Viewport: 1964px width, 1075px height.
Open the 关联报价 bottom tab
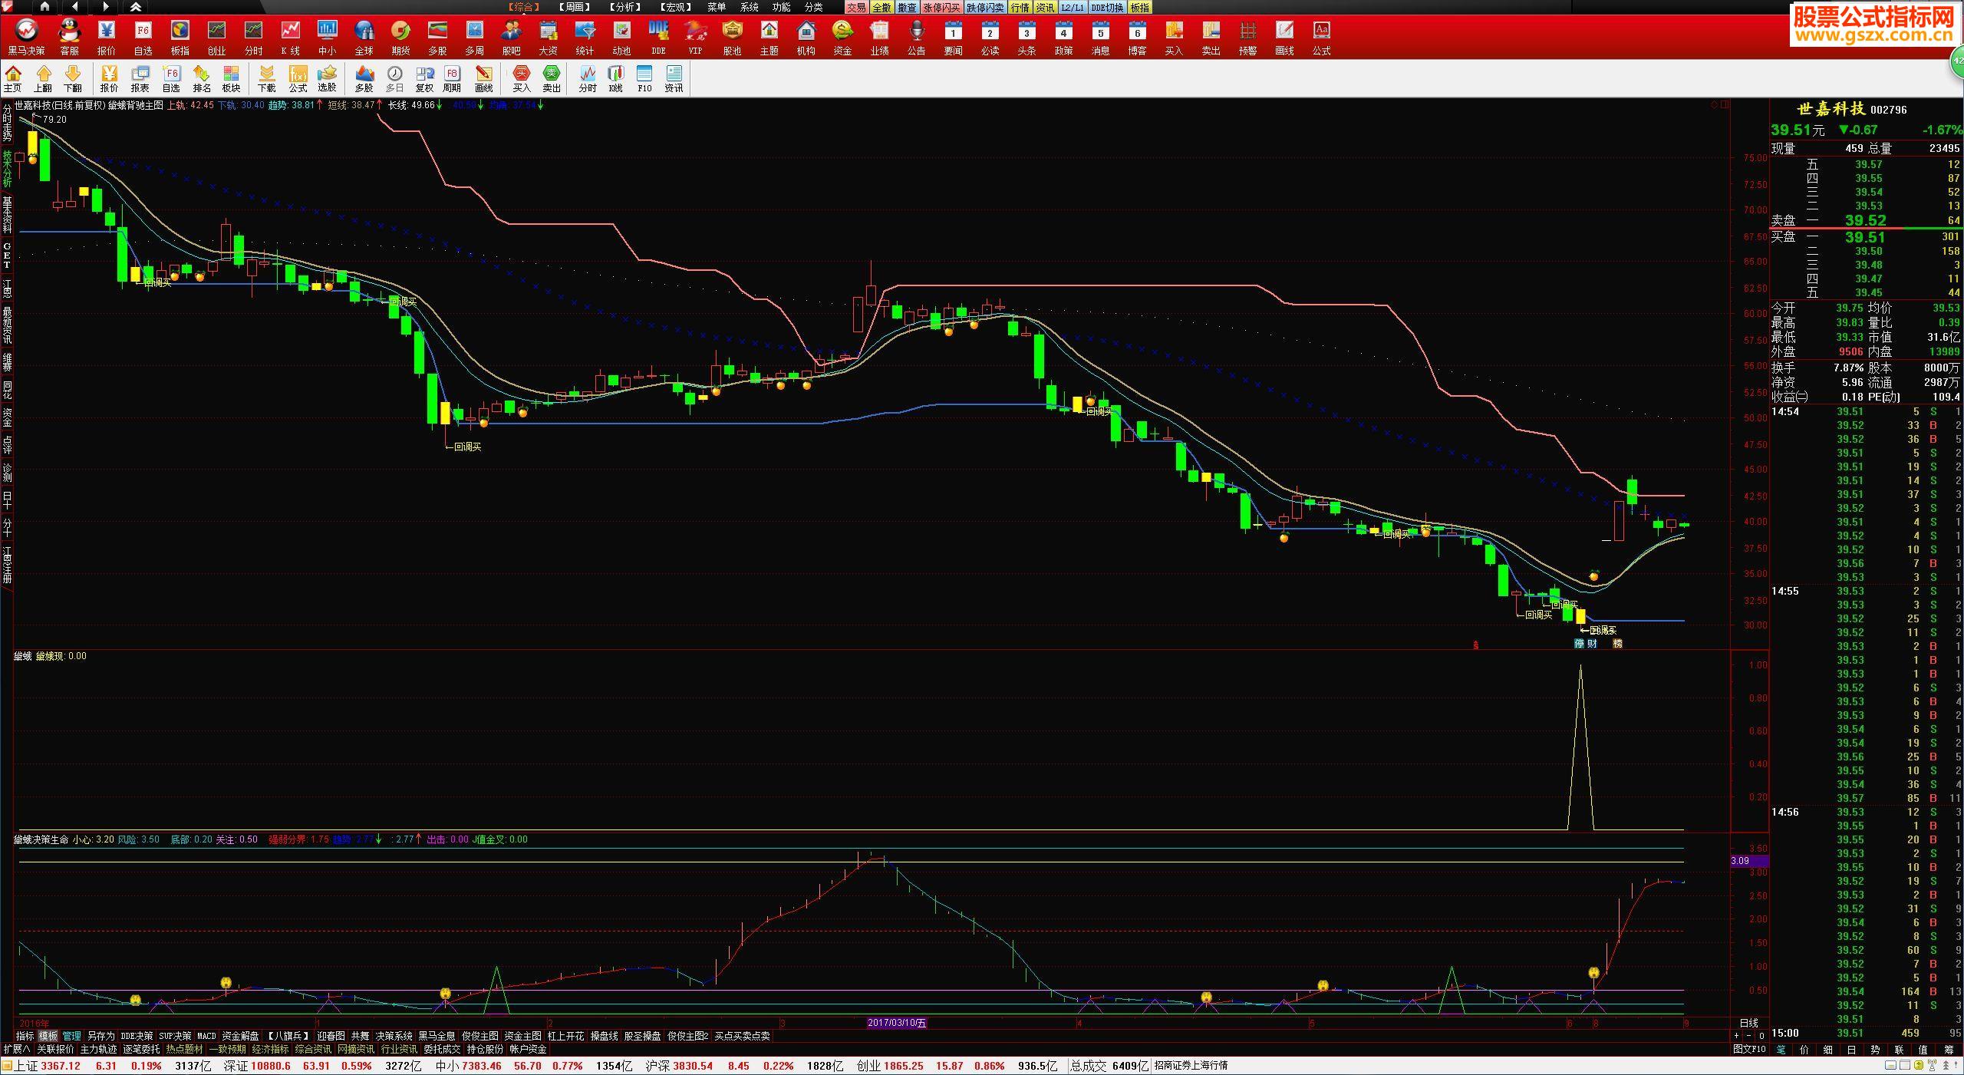pyautogui.click(x=55, y=1049)
